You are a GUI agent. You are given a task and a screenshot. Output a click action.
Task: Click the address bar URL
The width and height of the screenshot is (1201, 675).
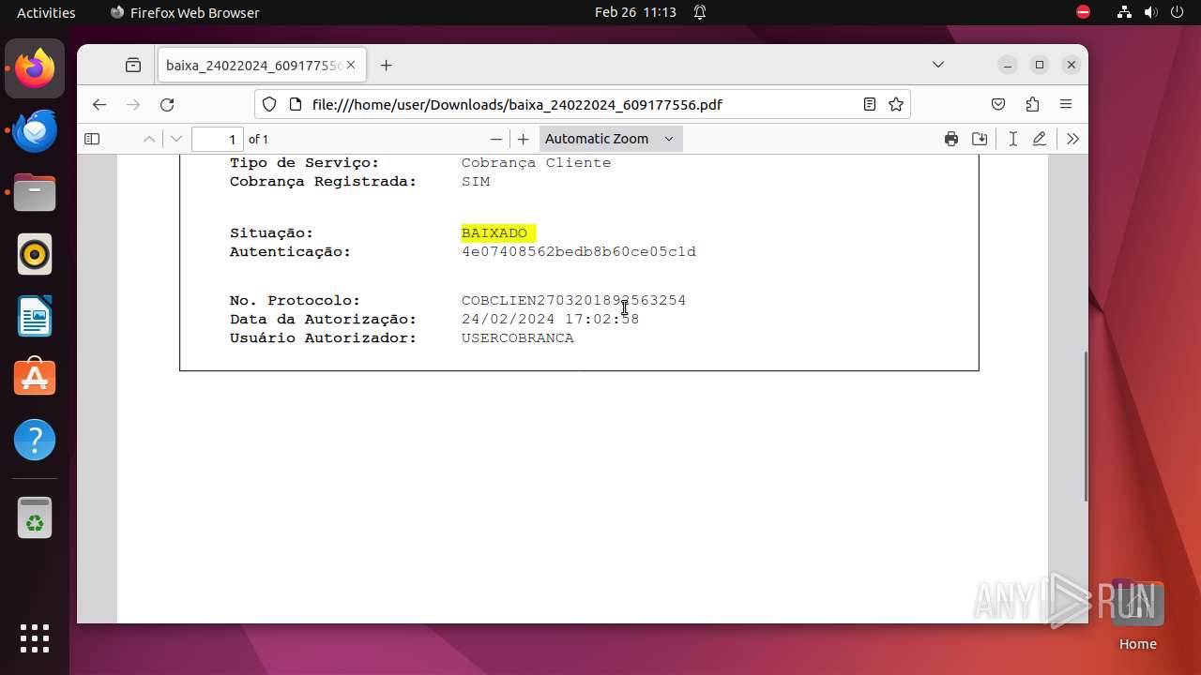coord(517,104)
